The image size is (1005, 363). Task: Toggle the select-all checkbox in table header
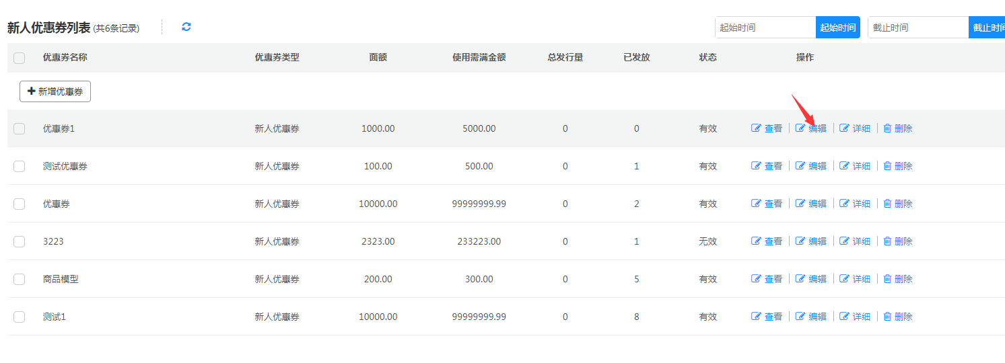click(19, 58)
